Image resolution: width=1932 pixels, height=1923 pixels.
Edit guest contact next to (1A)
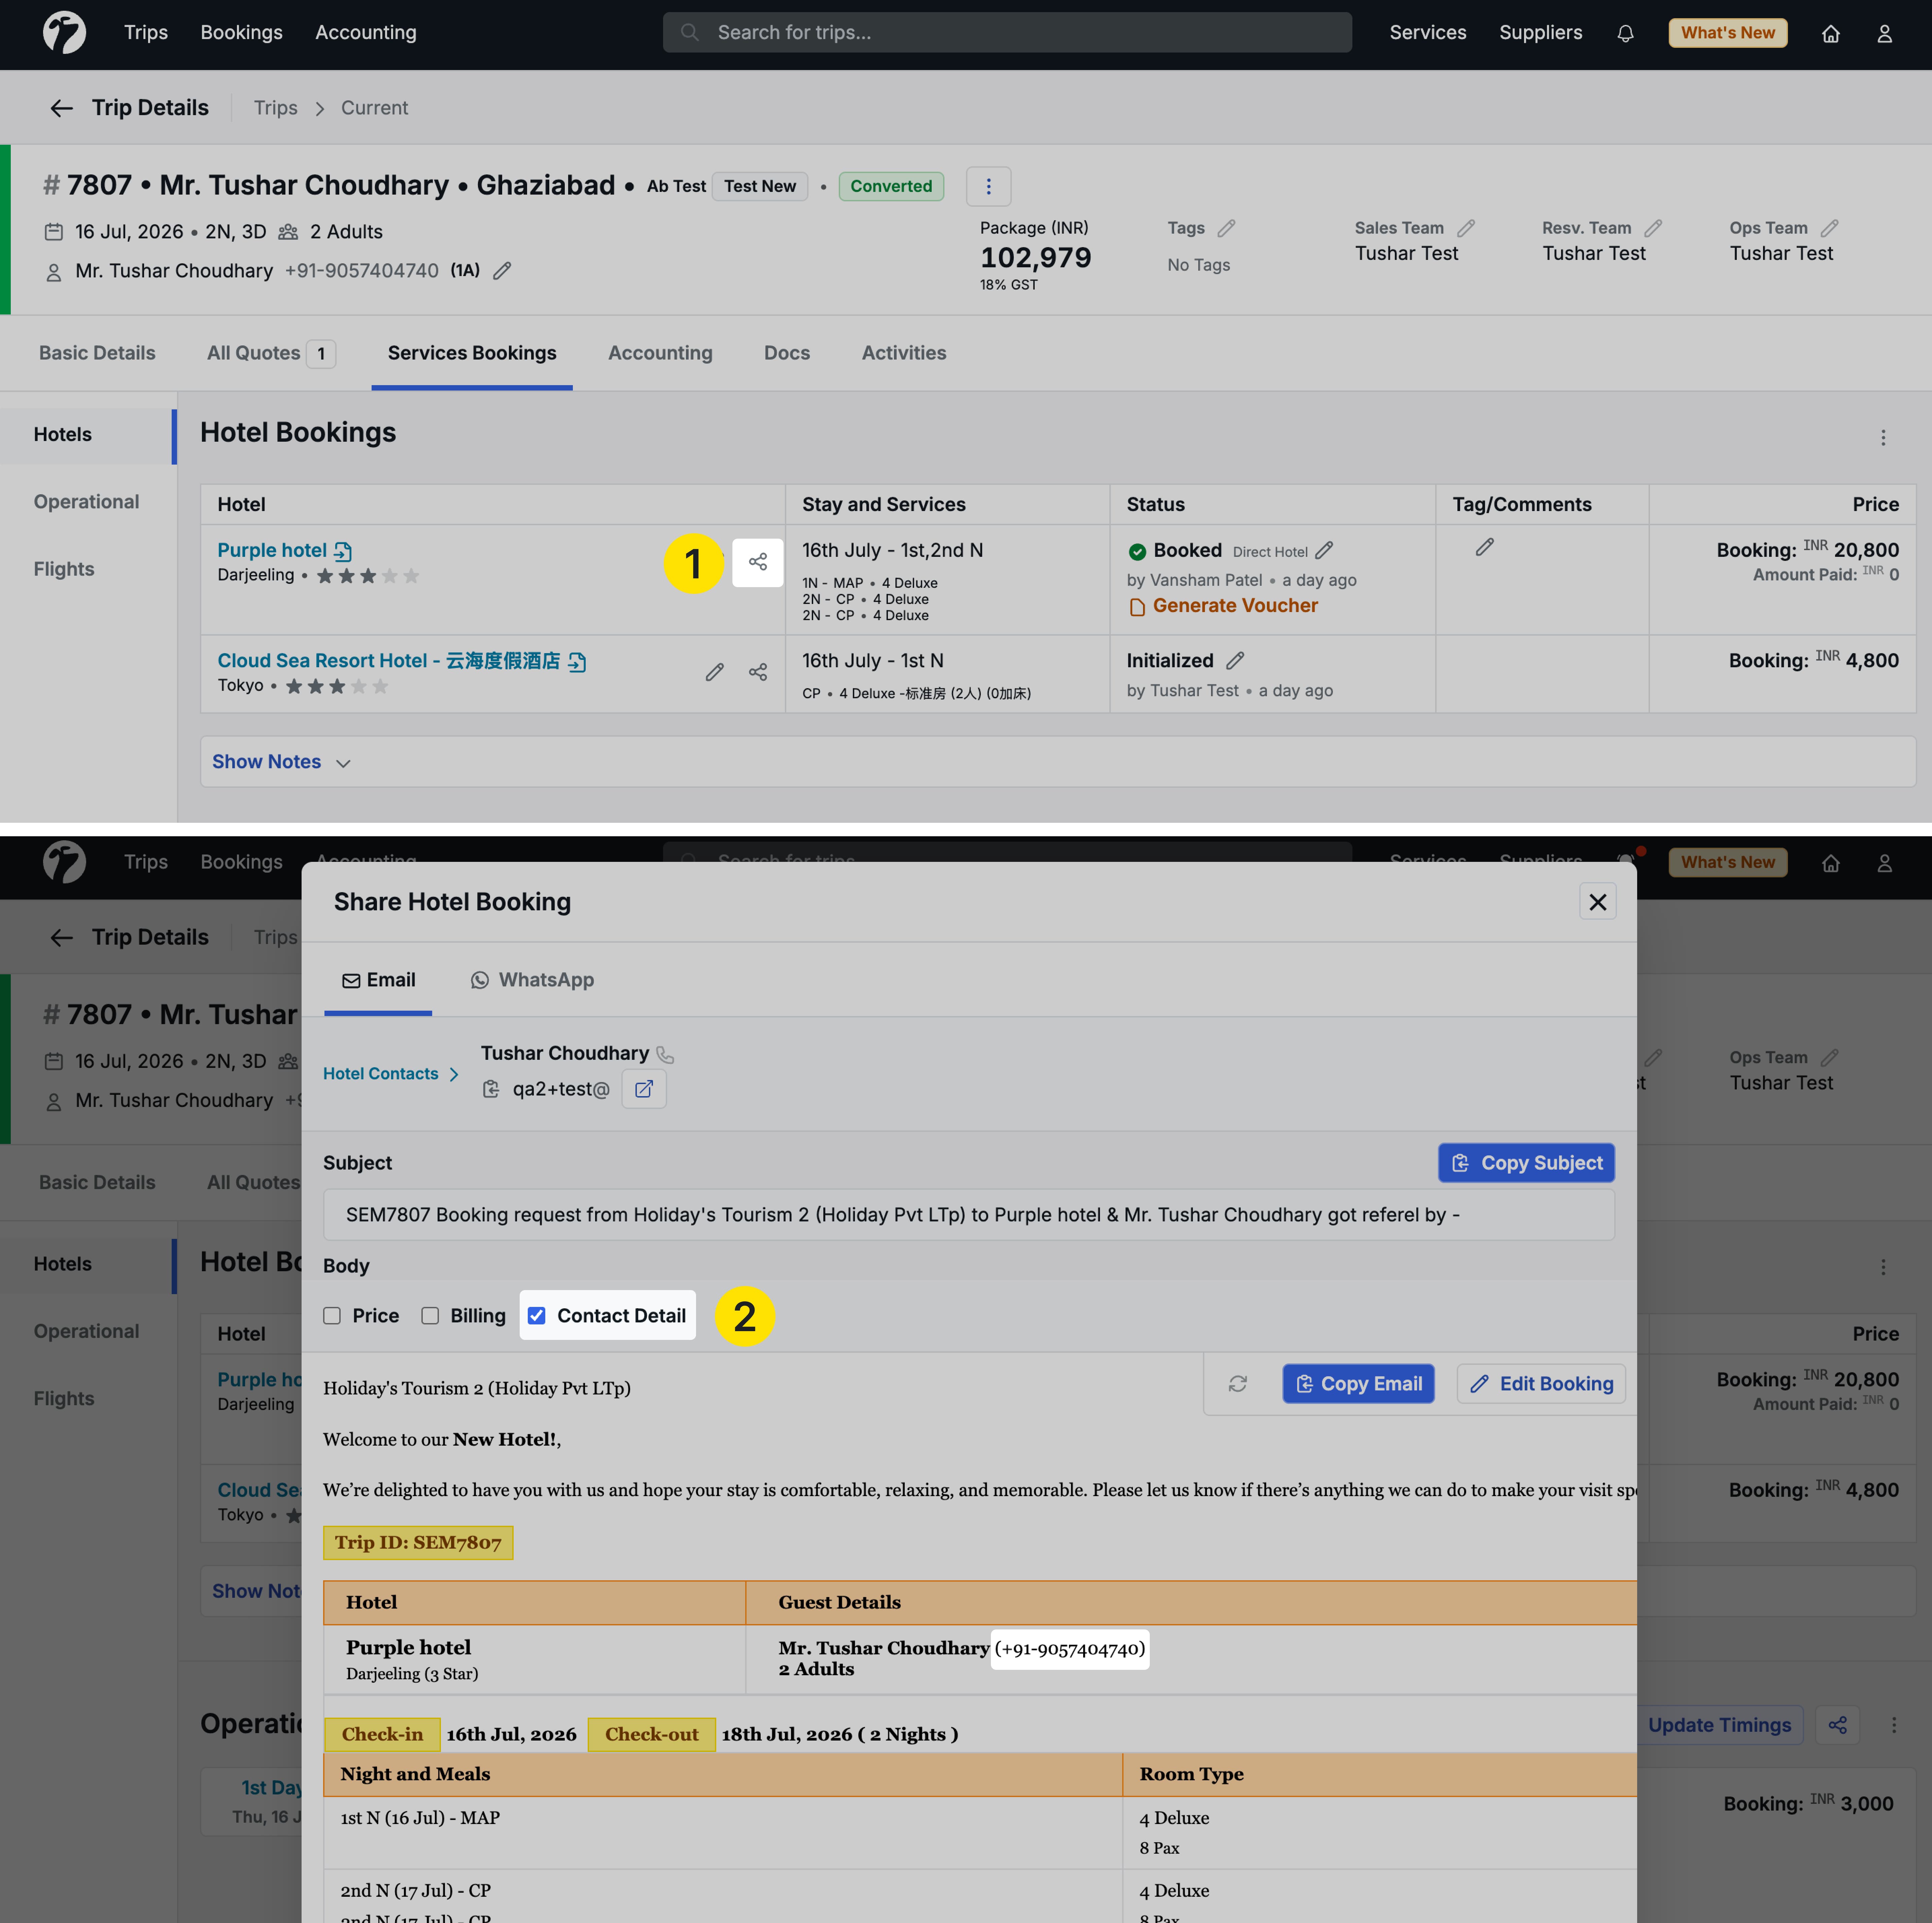502,271
